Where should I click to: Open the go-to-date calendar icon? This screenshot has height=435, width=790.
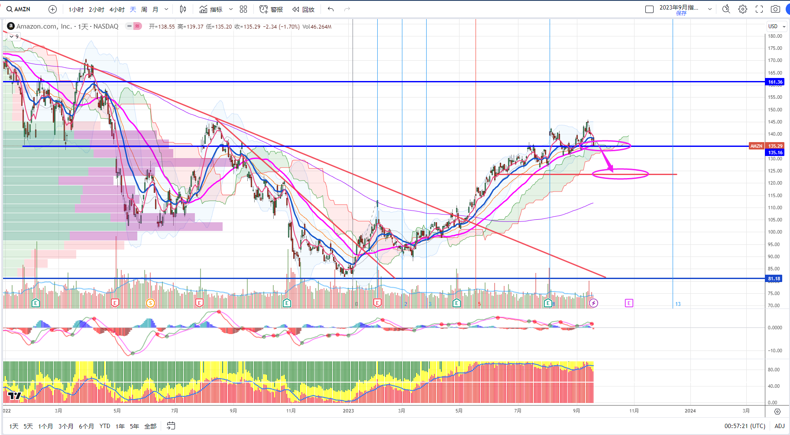point(171,426)
